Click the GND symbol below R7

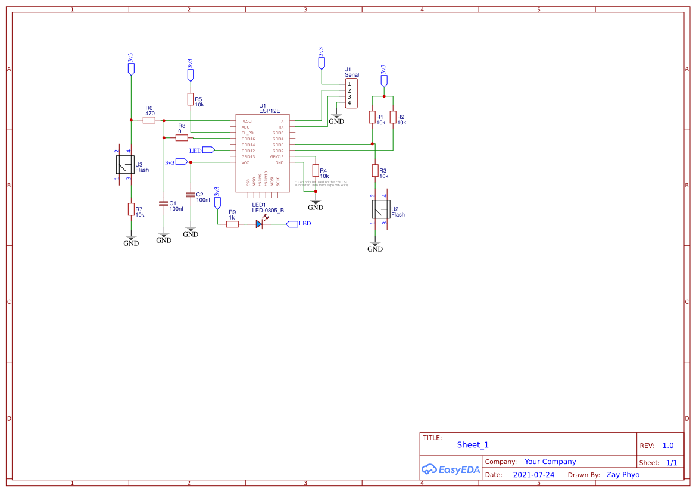click(131, 241)
